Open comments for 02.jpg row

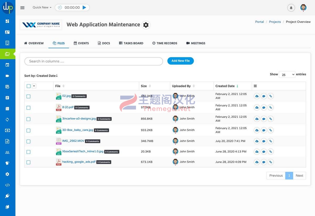coord(264,96)
